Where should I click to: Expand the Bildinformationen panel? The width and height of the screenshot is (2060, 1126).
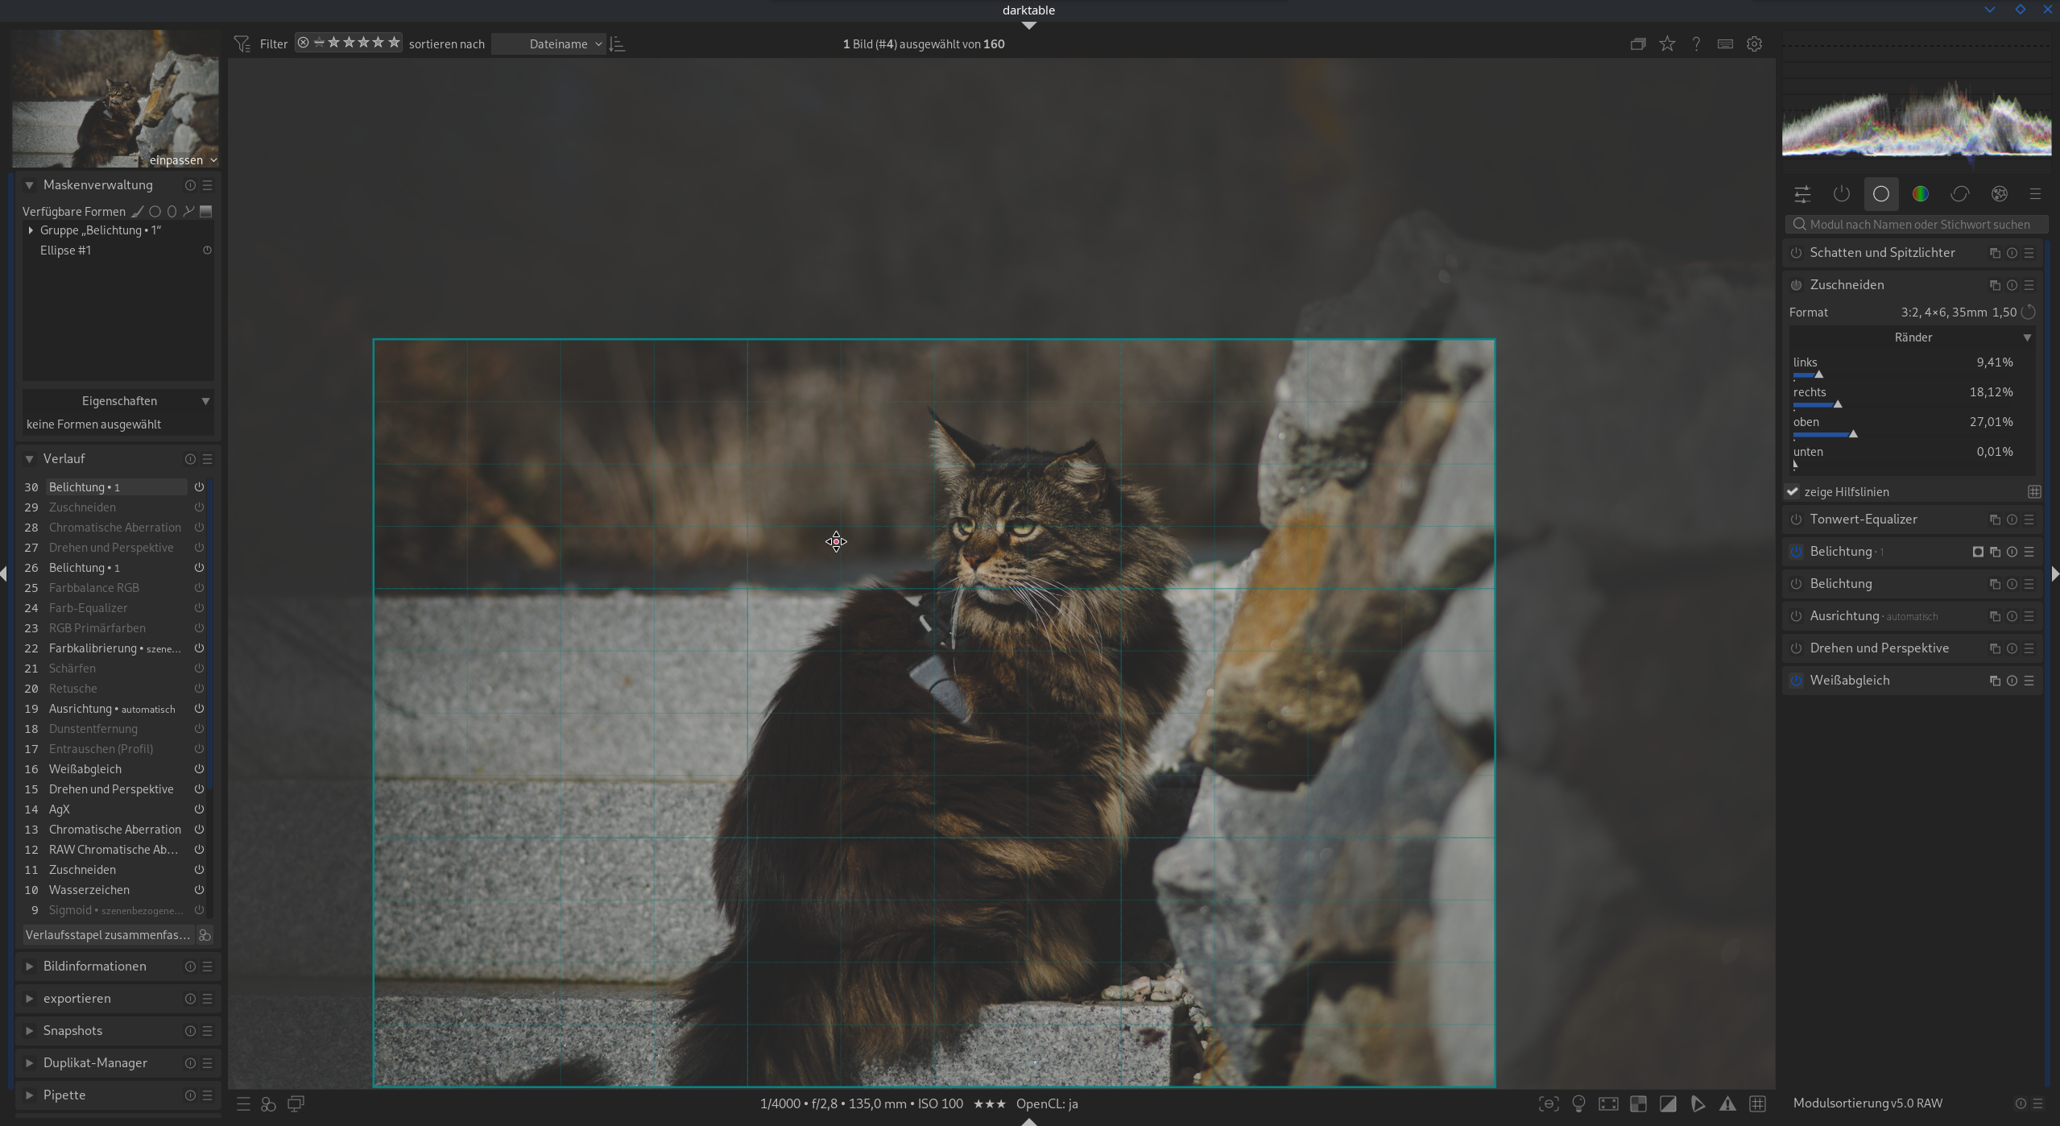click(x=94, y=967)
